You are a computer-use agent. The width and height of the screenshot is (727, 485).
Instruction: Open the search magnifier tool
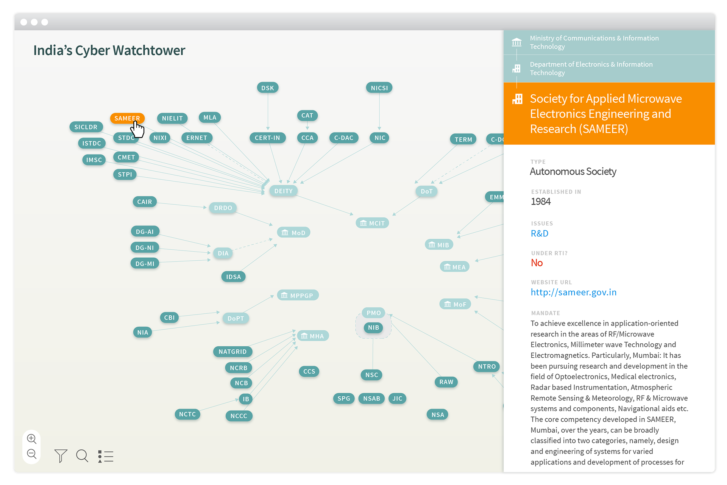(82, 456)
